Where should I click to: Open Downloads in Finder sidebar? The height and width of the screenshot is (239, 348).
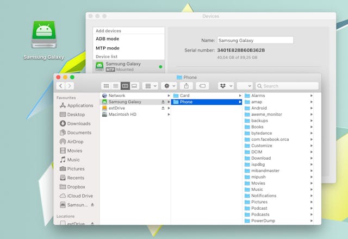click(x=75, y=123)
